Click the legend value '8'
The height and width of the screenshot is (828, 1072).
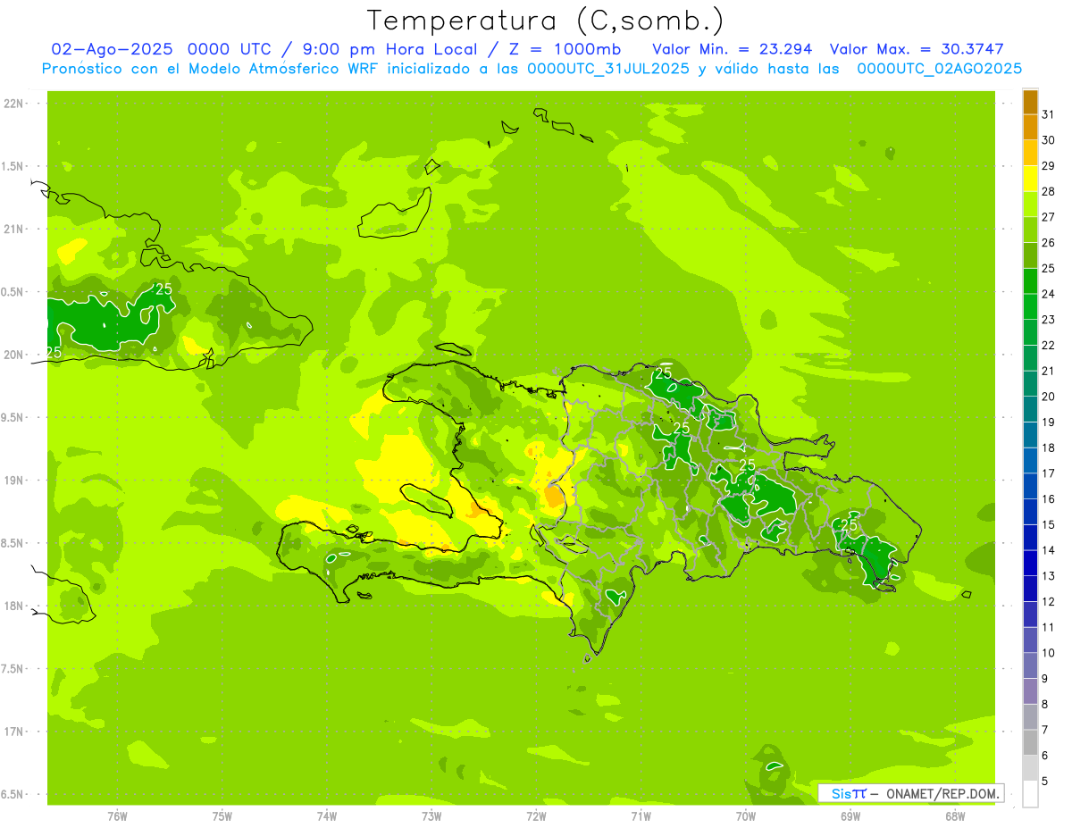click(x=1045, y=704)
